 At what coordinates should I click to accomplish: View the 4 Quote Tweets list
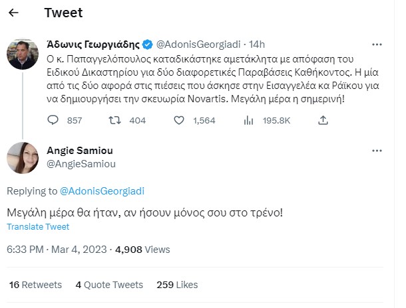coord(109,285)
